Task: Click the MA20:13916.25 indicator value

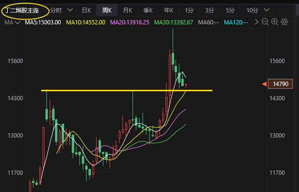Action: [130, 22]
